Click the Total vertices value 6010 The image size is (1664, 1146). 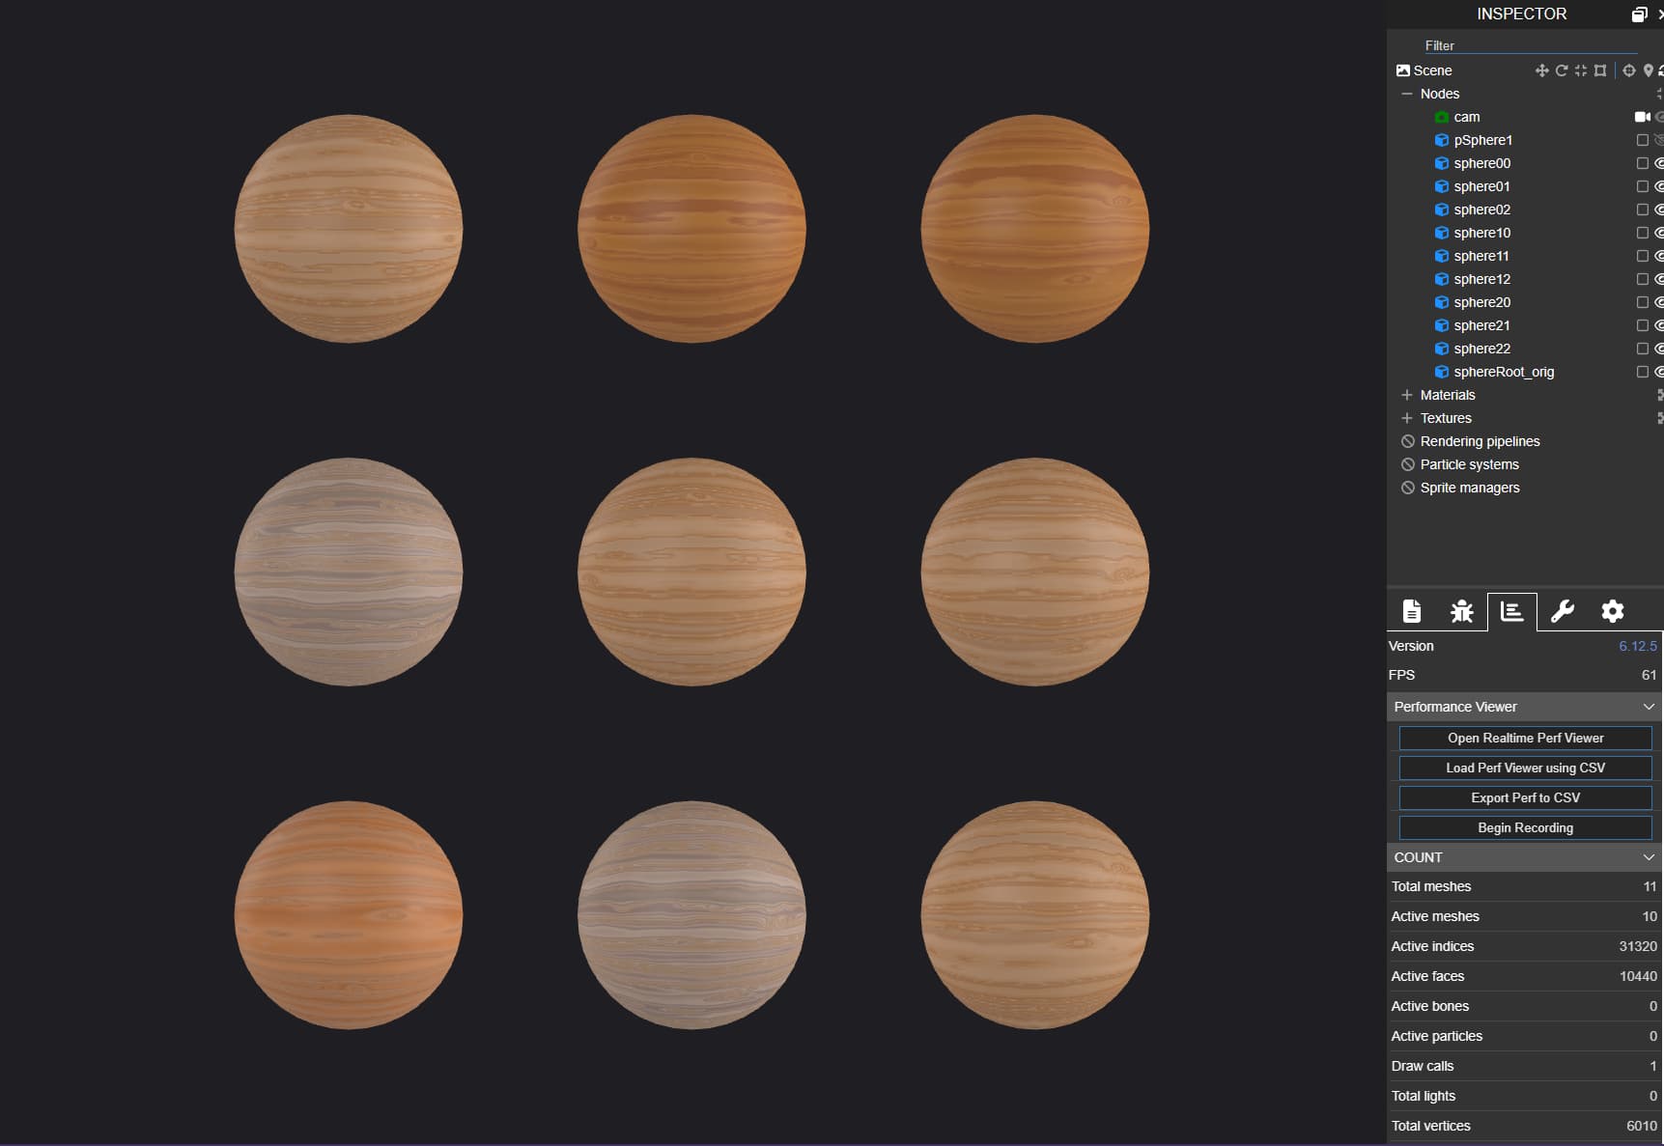[1642, 1126]
